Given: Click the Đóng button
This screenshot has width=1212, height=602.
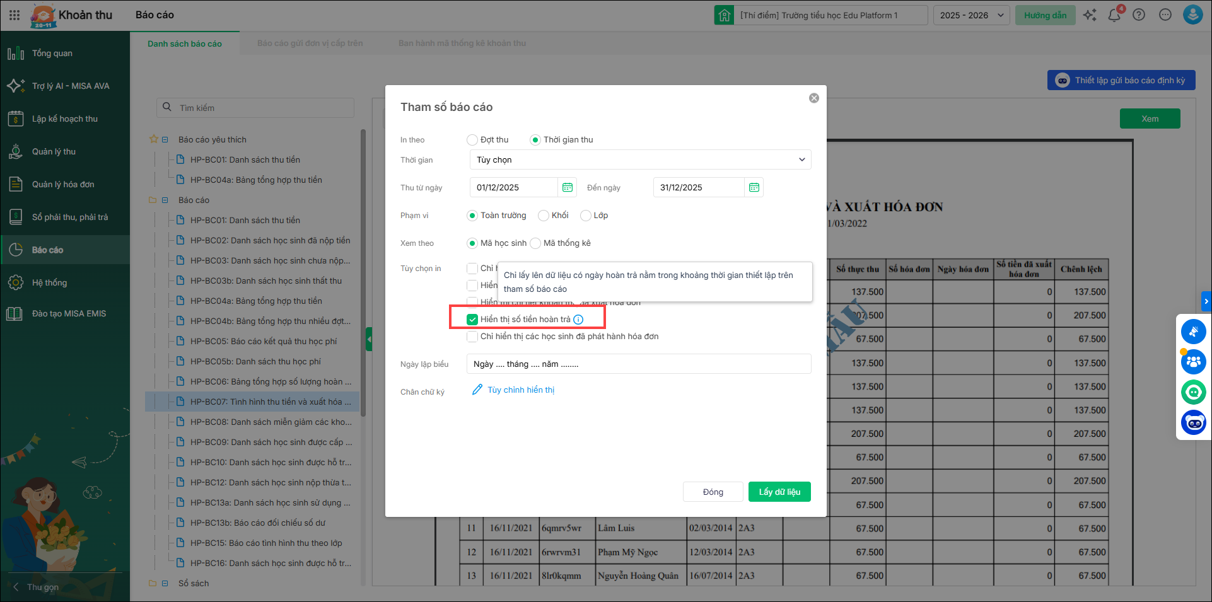Looking at the screenshot, I should point(713,492).
